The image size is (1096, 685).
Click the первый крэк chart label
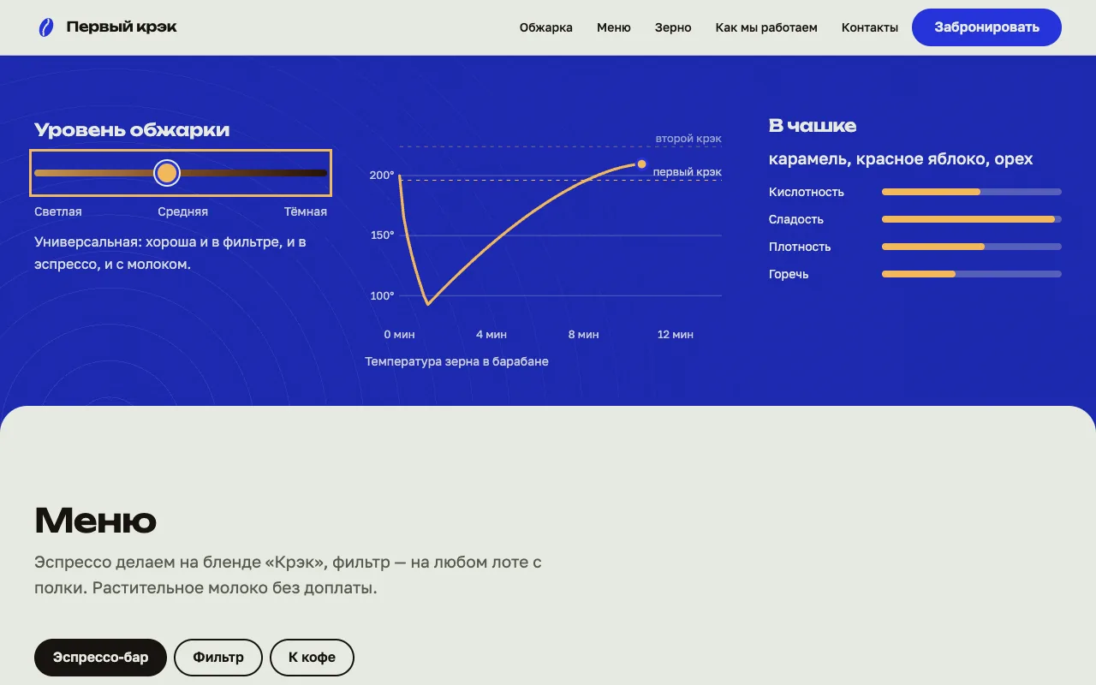(x=688, y=172)
